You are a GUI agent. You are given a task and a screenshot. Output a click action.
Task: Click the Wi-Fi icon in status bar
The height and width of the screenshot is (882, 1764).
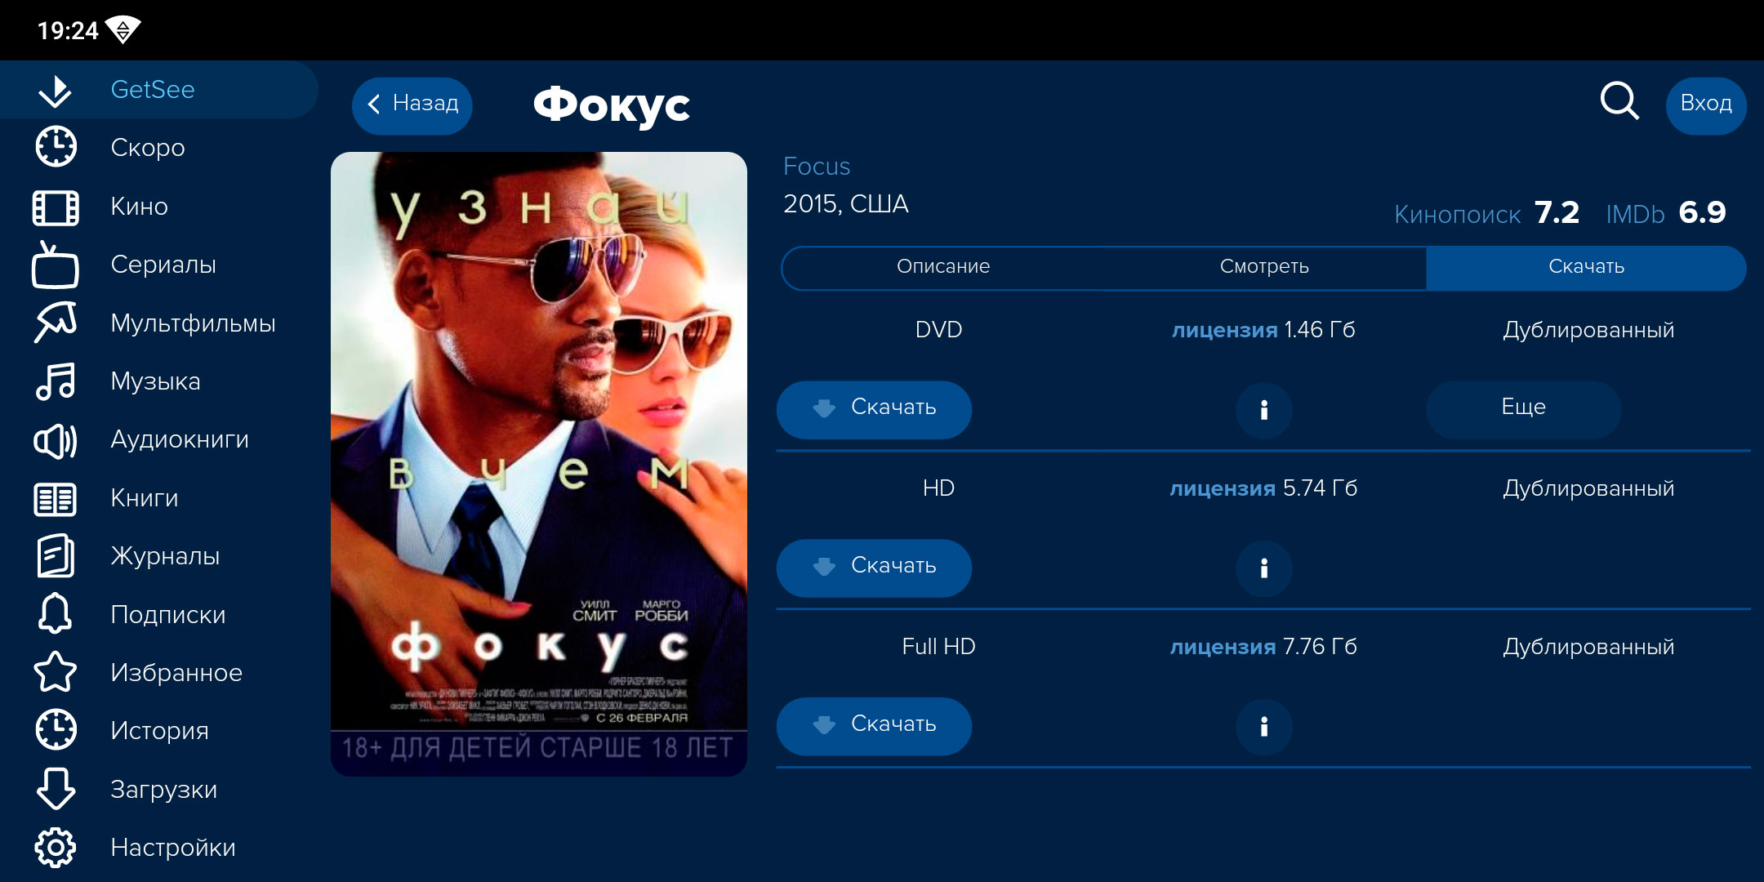coord(123,30)
